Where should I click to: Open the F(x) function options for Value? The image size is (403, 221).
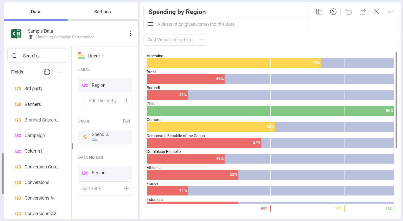(x=126, y=121)
